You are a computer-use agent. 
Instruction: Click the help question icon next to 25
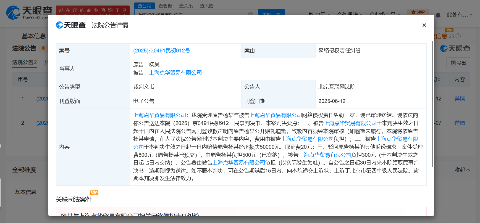(458, 36)
